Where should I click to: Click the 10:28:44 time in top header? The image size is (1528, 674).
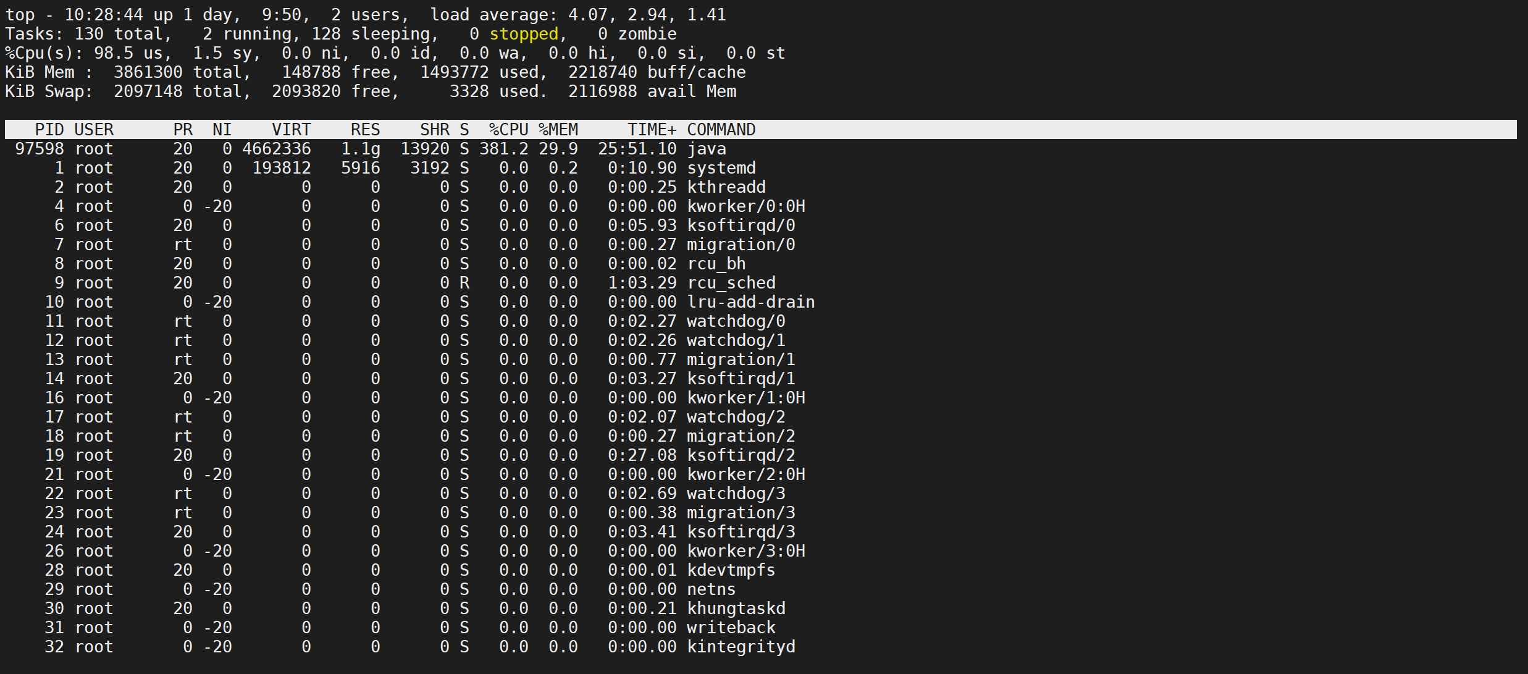(x=104, y=15)
